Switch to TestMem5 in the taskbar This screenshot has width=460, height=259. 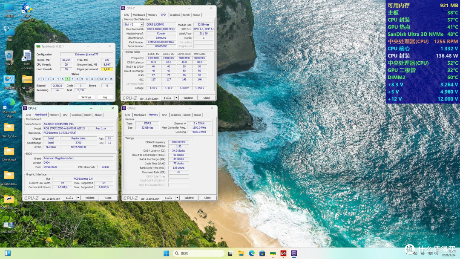[273, 253]
